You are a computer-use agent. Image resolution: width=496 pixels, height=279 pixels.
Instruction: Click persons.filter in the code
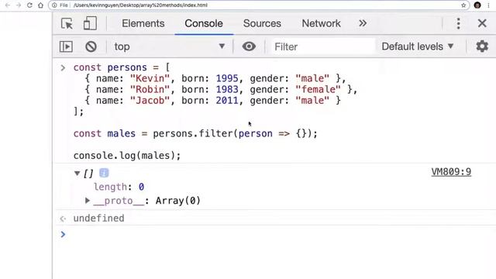pos(193,133)
